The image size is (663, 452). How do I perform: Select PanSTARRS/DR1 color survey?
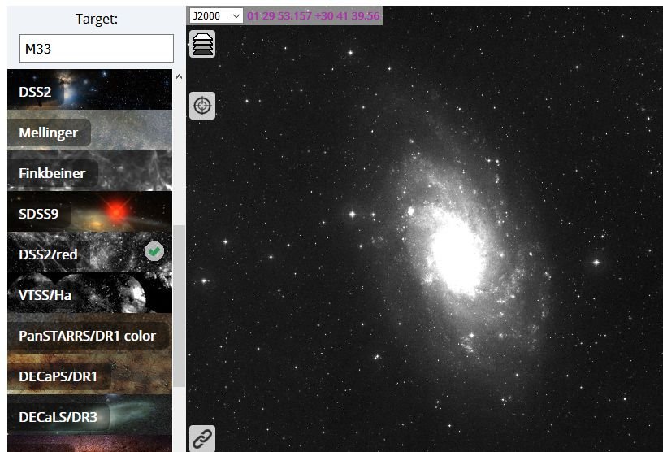pos(89,333)
